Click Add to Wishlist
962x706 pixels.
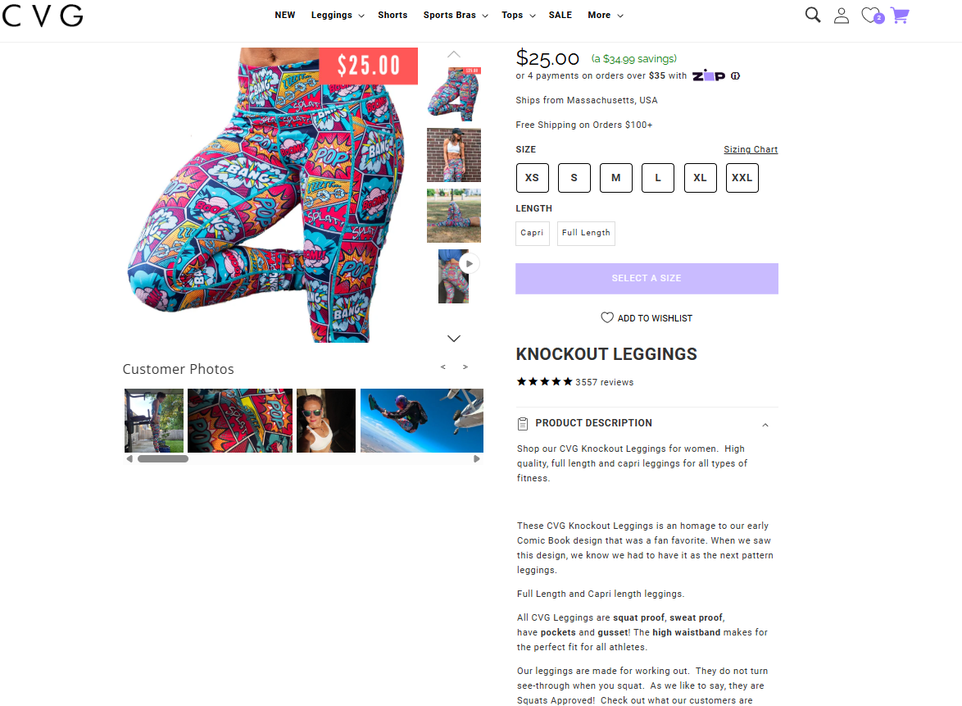point(647,318)
